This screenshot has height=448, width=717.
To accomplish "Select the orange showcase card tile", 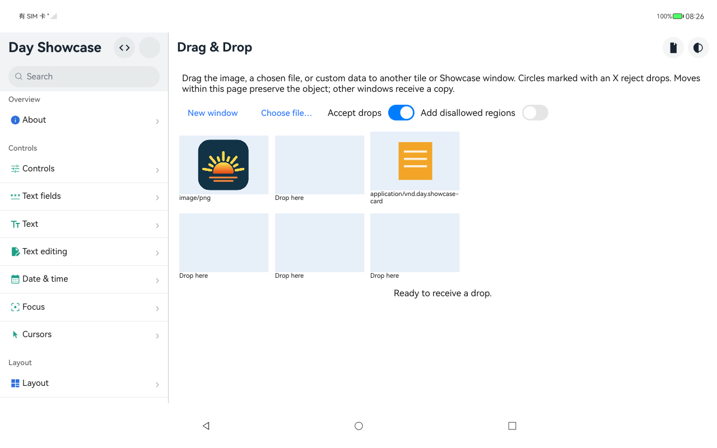I will pos(415,161).
